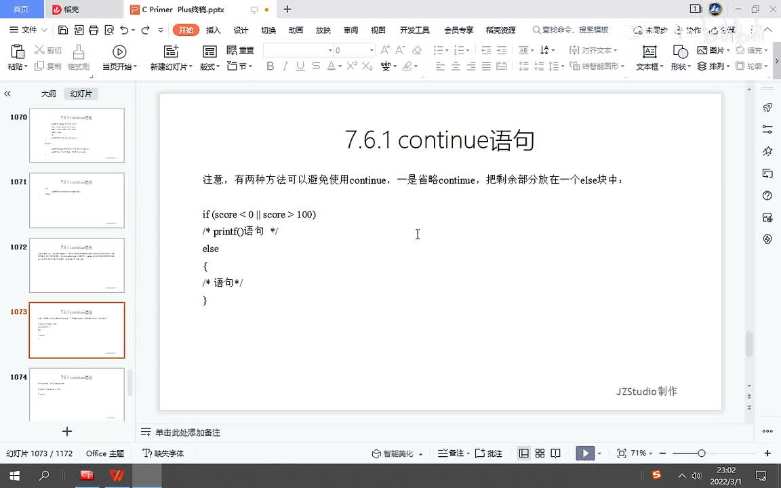This screenshot has height=488, width=781.
Task: Click the 批注 comment button in status bar
Action: point(489,453)
